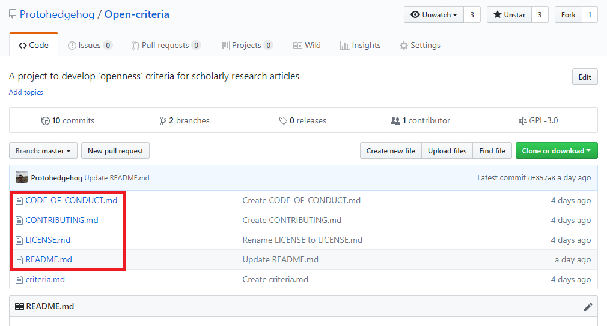Start a New pull request
607x326 pixels.
pyautogui.click(x=115, y=151)
